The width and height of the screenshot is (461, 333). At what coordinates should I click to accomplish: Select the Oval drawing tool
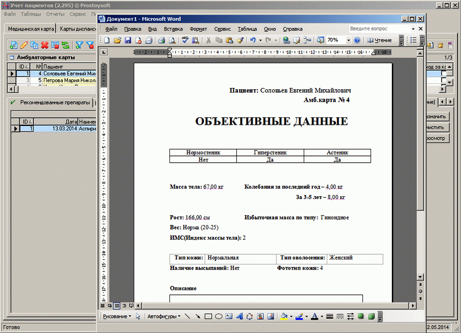click(x=218, y=316)
